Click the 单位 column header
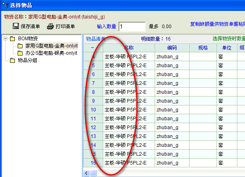The width and height of the screenshot is (245, 177). (x=227, y=48)
